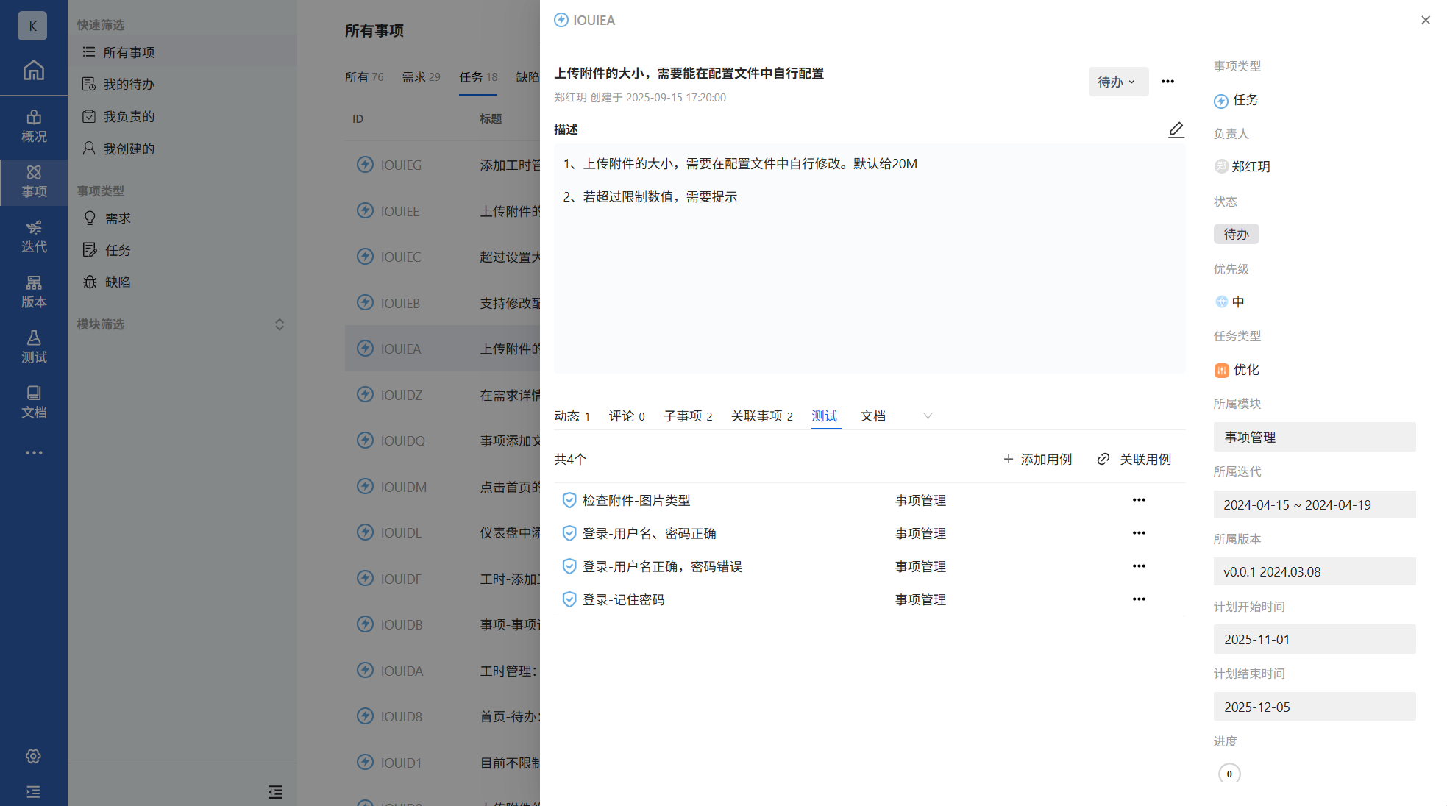
Task: Open more actions for 登录-记住密码 case
Action: (1139, 599)
